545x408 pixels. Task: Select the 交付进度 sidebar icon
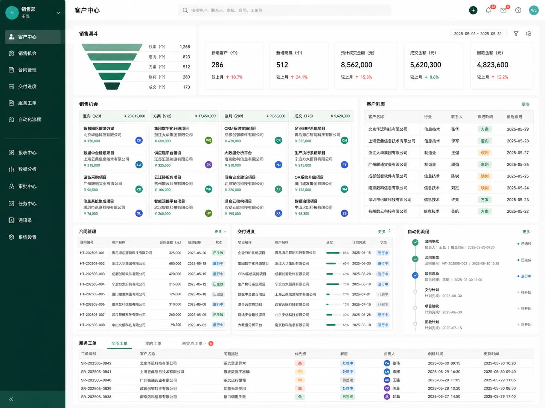[11, 86]
